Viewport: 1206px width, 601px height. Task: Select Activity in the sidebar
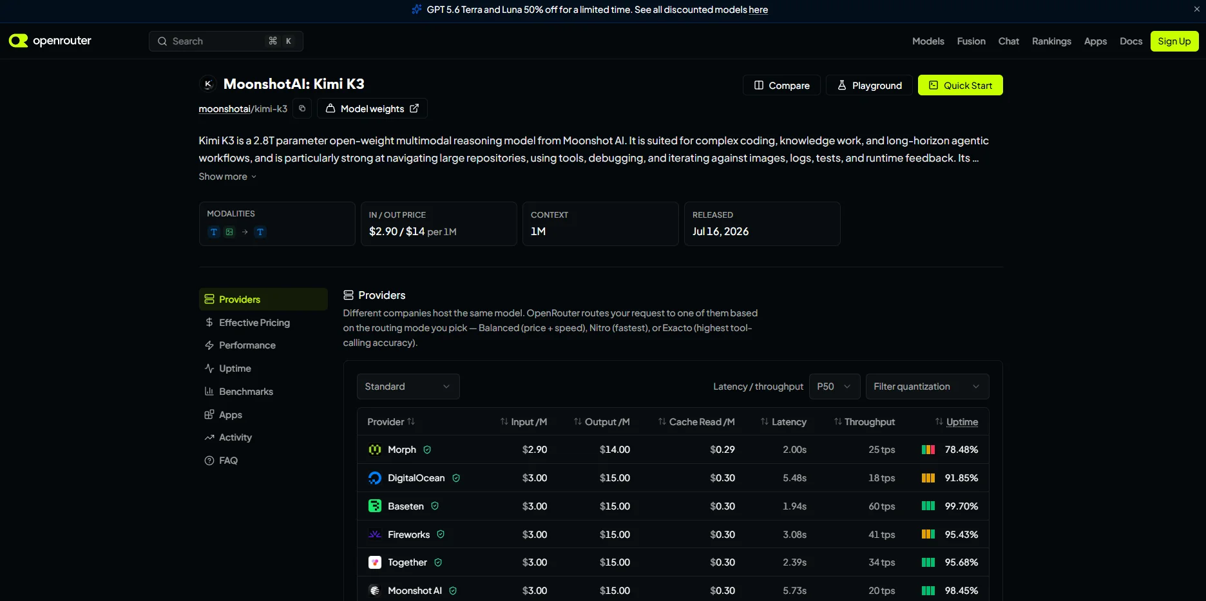263,437
